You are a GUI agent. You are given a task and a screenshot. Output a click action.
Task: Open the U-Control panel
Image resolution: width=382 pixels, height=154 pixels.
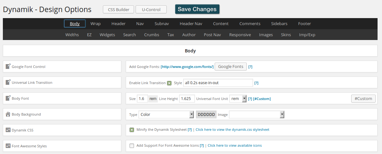151,10
